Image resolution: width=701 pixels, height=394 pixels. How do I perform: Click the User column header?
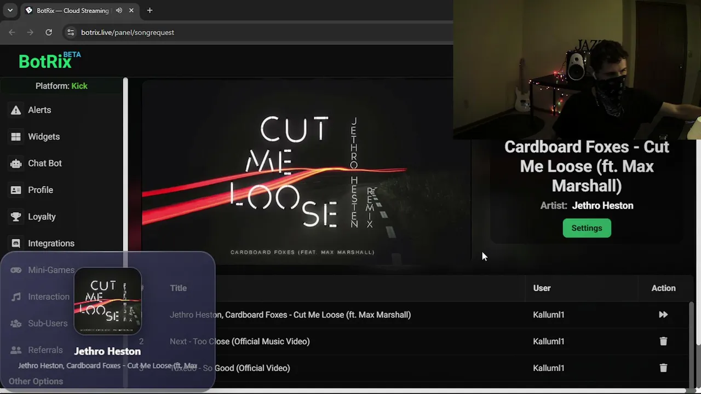pyautogui.click(x=542, y=288)
